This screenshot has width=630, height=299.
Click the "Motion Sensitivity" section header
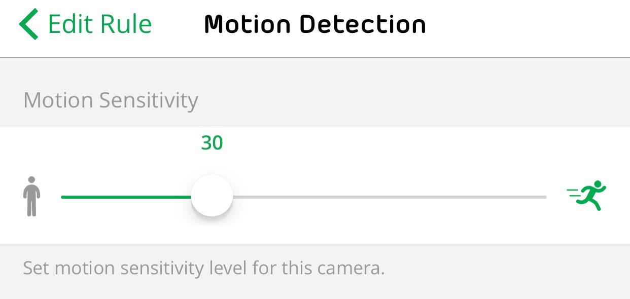tap(111, 100)
